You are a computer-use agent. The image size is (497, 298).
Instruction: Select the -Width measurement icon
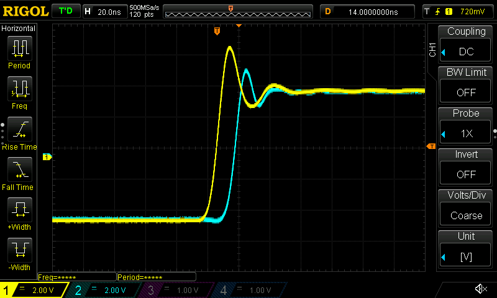pos(20,250)
